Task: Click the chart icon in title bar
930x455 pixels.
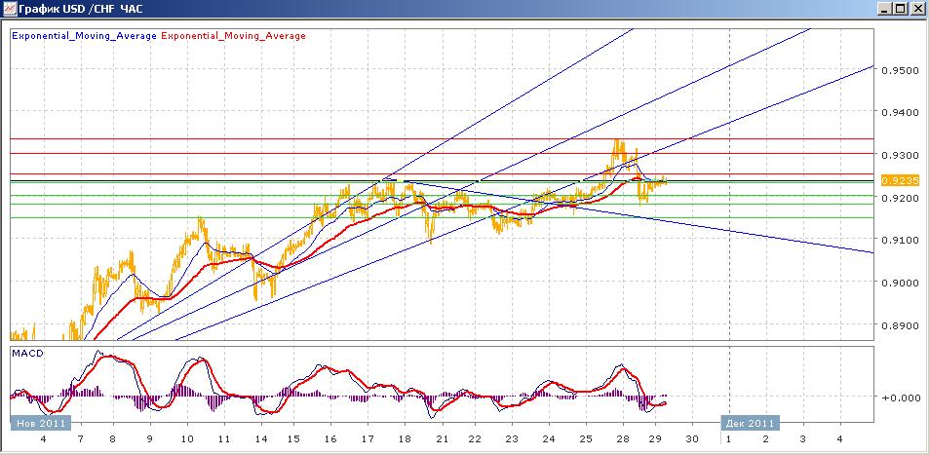Action: [x=9, y=9]
